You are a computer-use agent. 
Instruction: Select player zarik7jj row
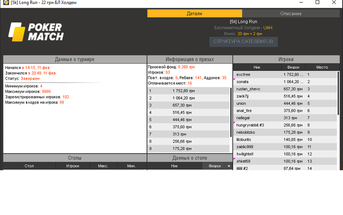pyautogui.click(x=285, y=96)
